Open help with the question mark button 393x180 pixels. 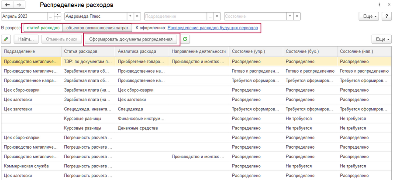(x=386, y=16)
